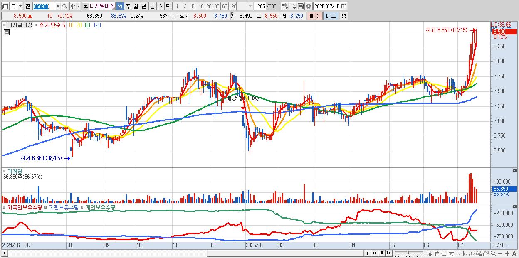Open chart settings gear icon

309,6
